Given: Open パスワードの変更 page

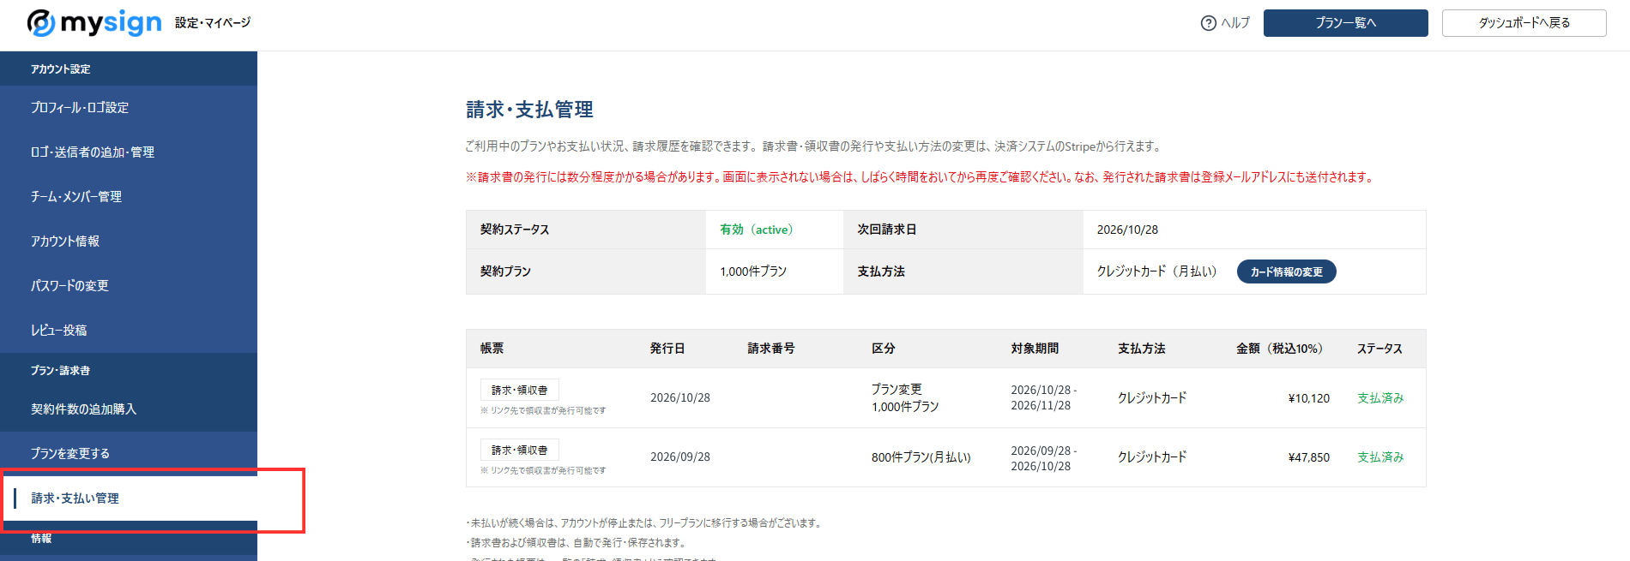Looking at the screenshot, I should (x=129, y=286).
